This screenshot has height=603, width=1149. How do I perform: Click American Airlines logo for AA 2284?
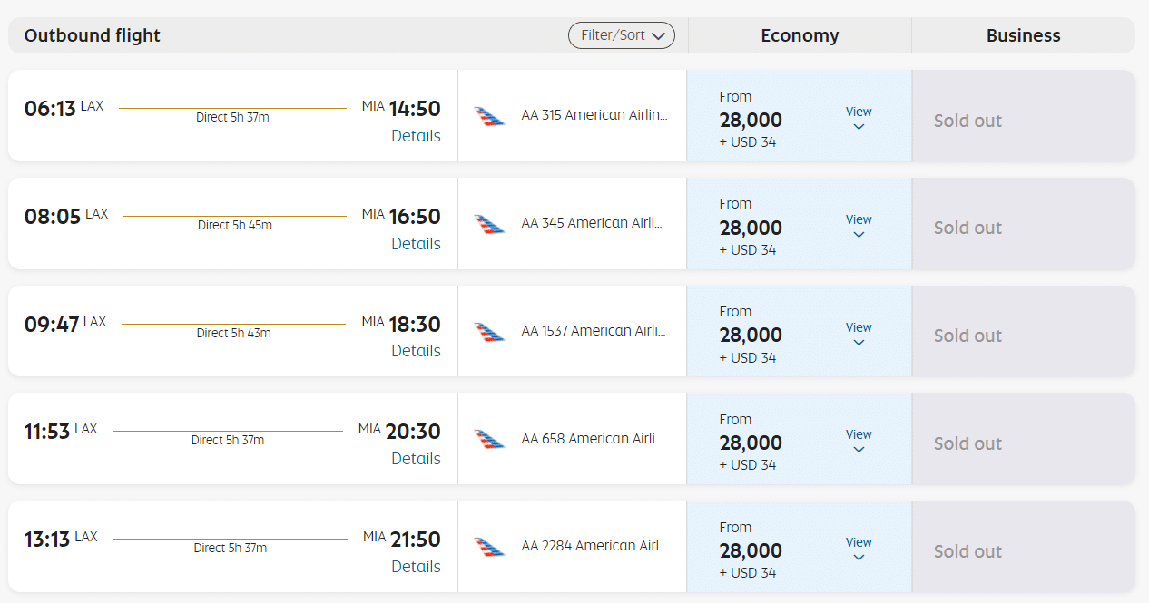pyautogui.click(x=489, y=547)
